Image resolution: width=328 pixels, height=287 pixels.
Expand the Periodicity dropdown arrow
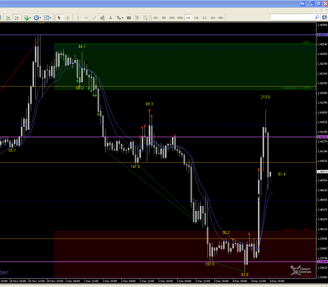pos(40,18)
